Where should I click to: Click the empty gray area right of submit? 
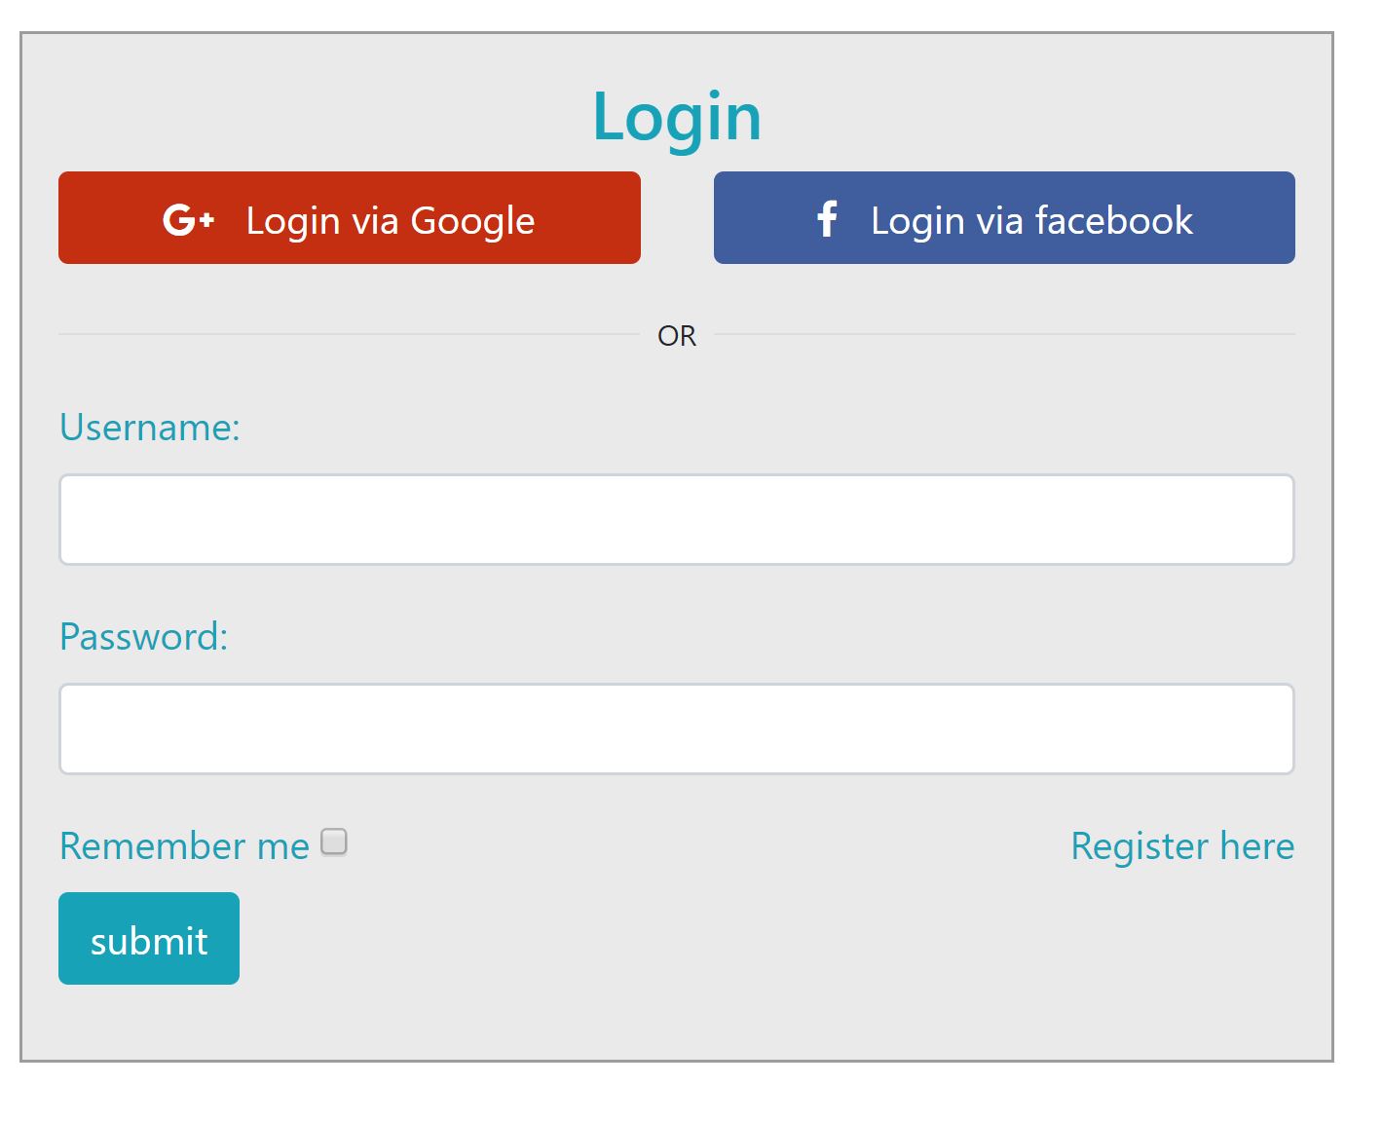767,938
